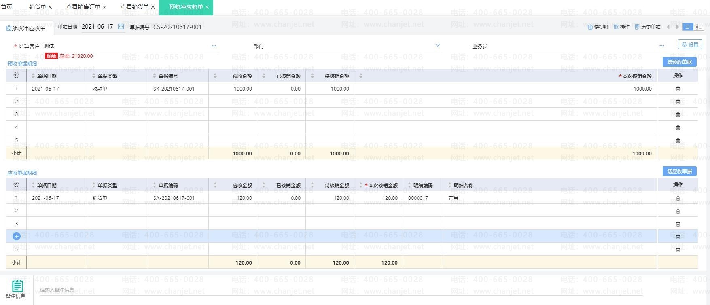Go to the 首页 tab
Screen dimensions: 710x305
click(x=7, y=7)
